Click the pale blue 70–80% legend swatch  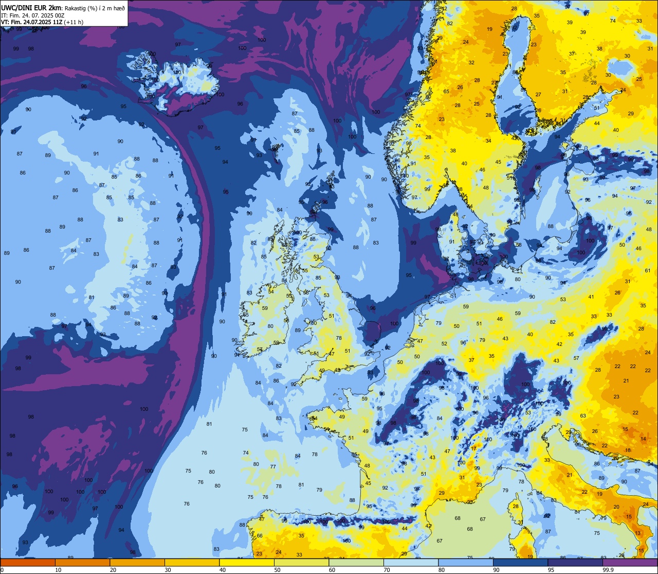point(411,562)
